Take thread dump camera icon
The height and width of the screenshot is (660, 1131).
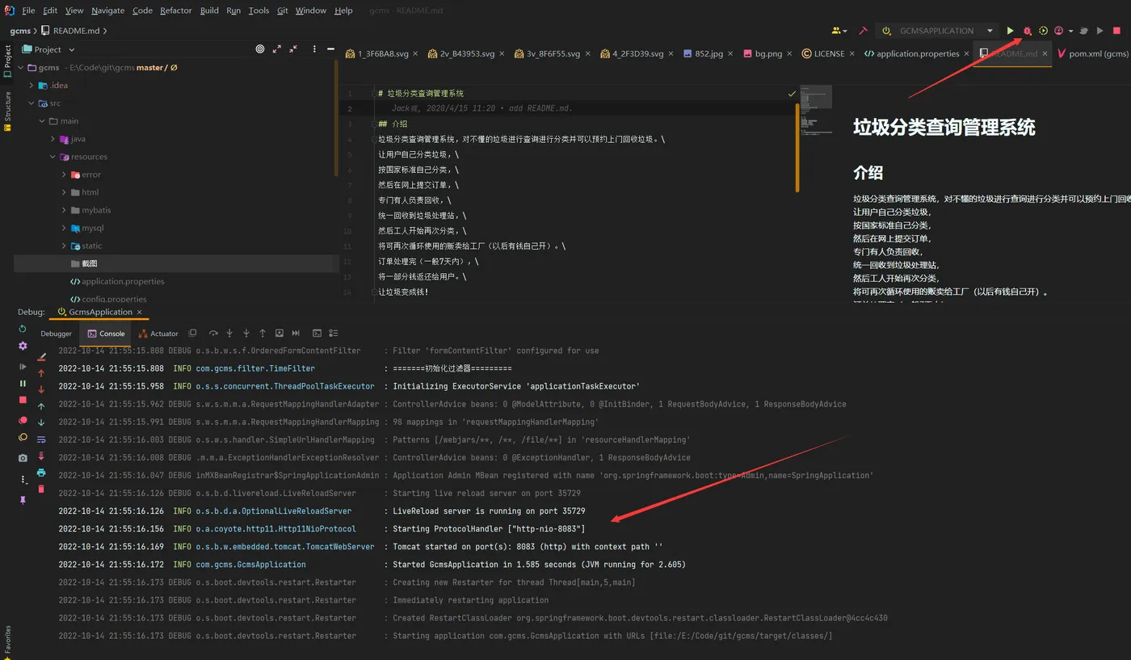click(23, 458)
